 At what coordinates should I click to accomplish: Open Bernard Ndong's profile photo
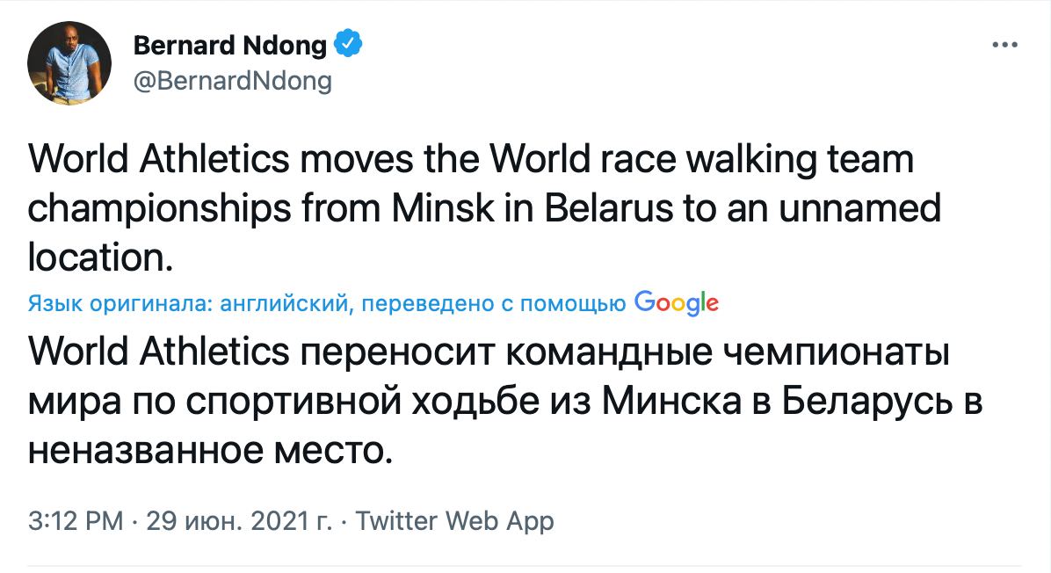coord(69,62)
